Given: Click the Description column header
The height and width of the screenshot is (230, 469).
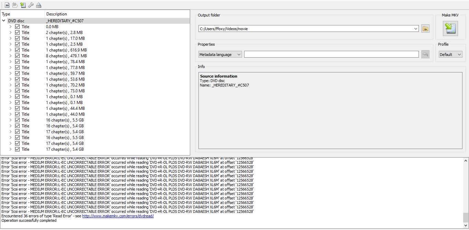Looking at the screenshot, I should pos(57,14).
